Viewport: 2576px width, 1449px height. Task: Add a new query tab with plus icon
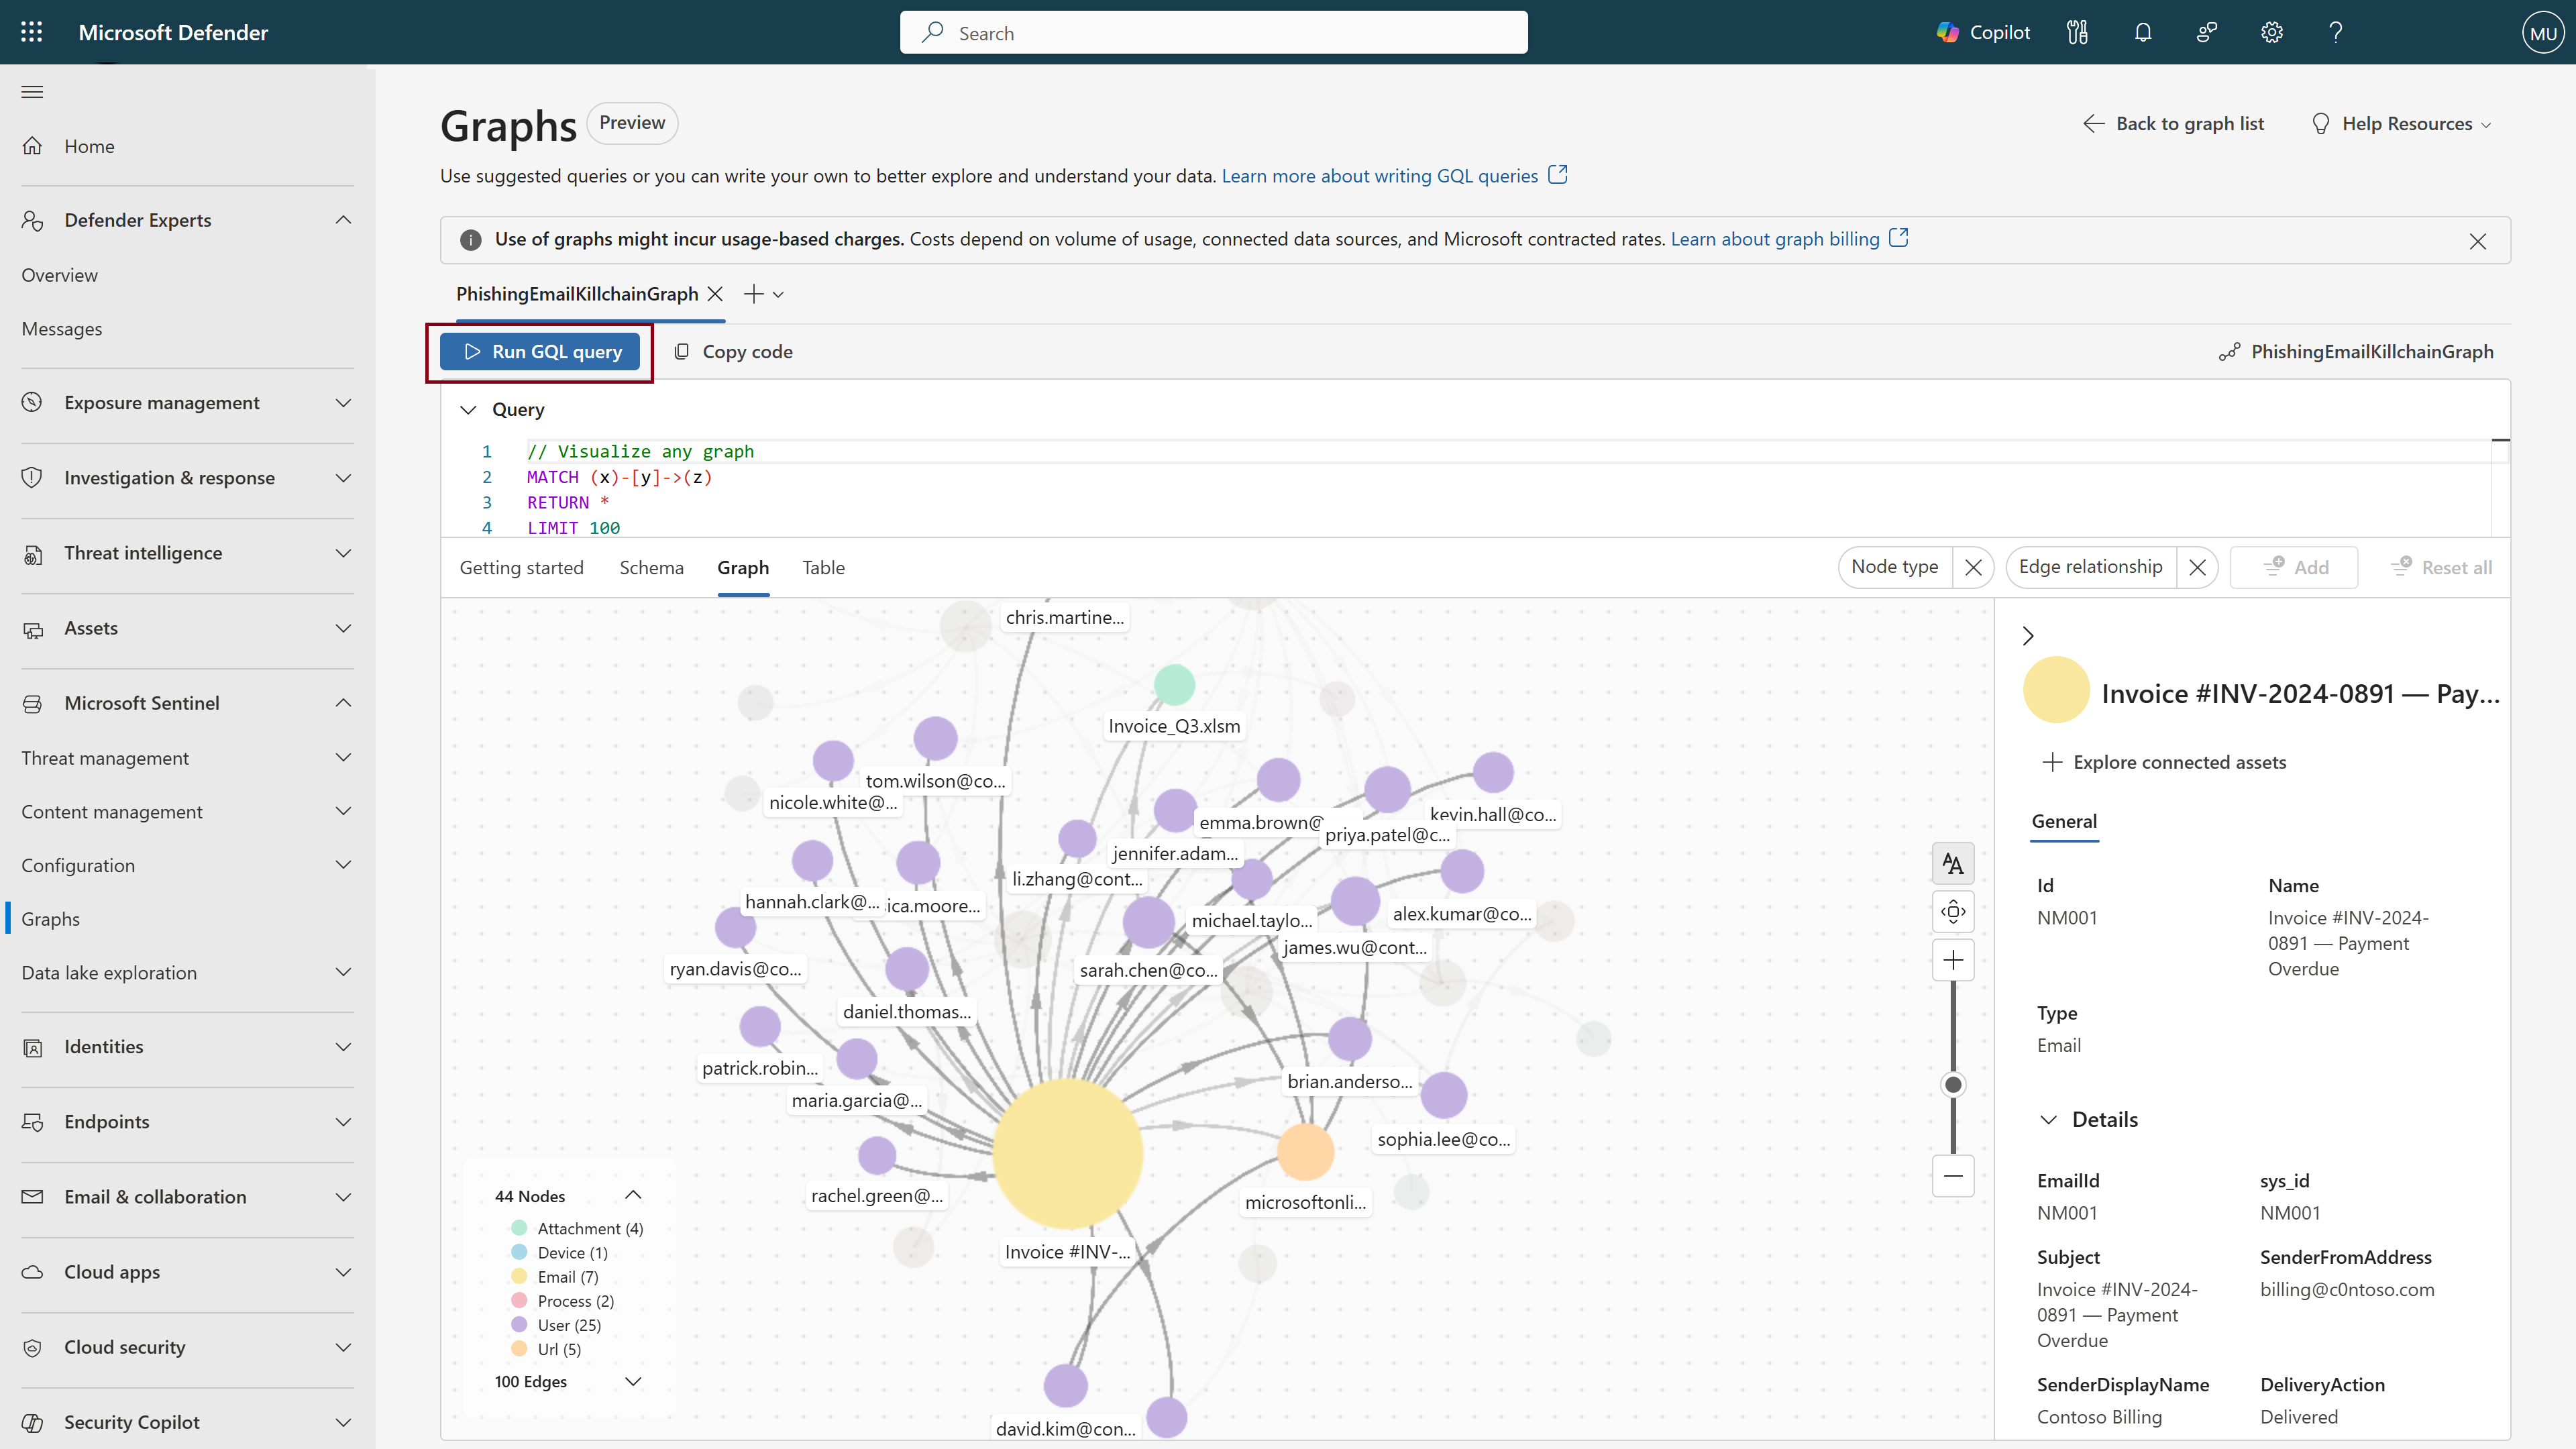pyautogui.click(x=753, y=294)
